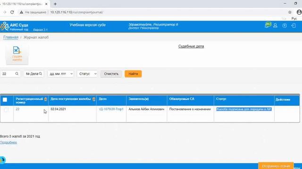Click the browser forward arrow
This screenshot has height=169, width=302.
click(x=5, y=12)
